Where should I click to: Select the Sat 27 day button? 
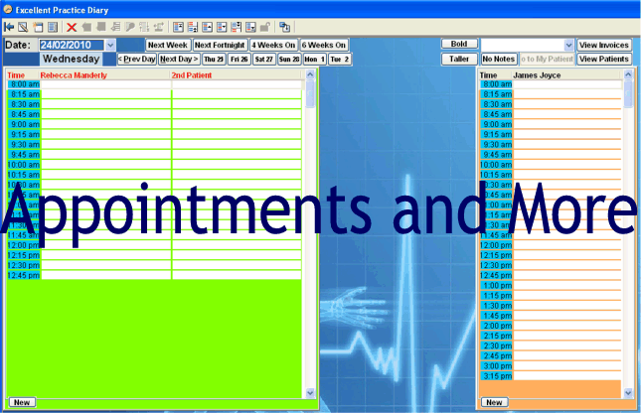coord(264,60)
